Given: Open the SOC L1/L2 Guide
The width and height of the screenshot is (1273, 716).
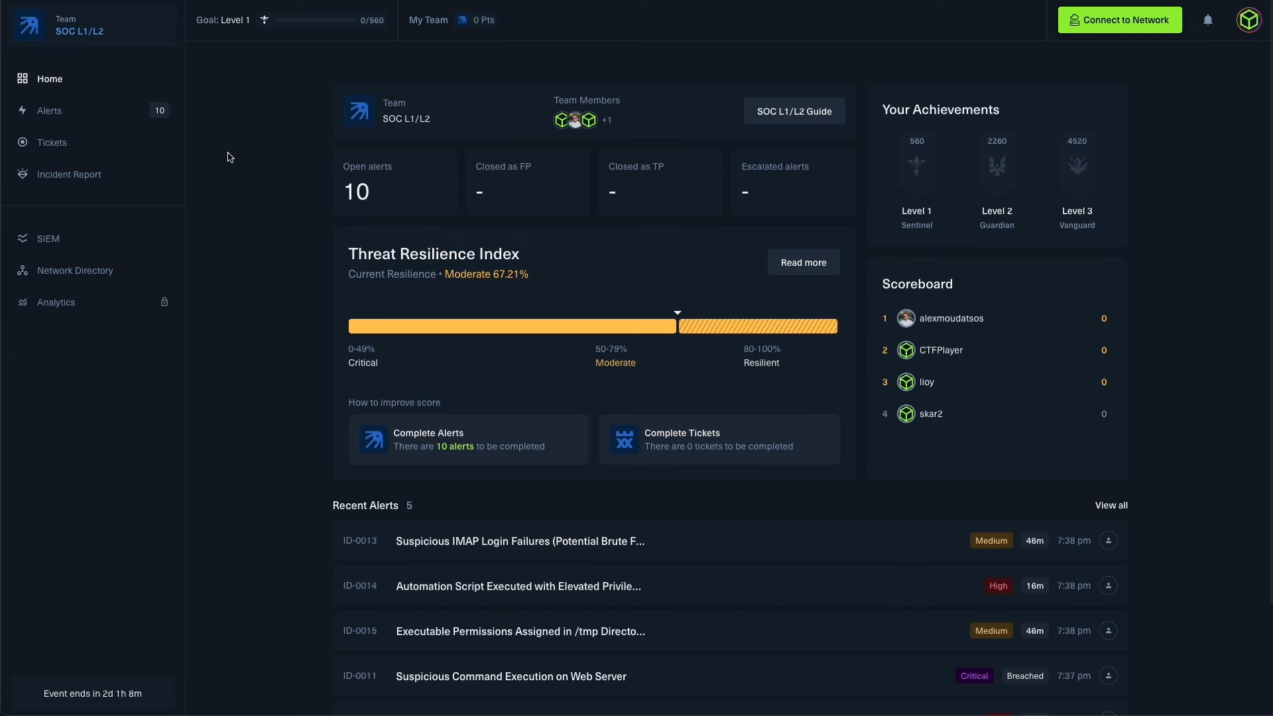Looking at the screenshot, I should (x=794, y=111).
